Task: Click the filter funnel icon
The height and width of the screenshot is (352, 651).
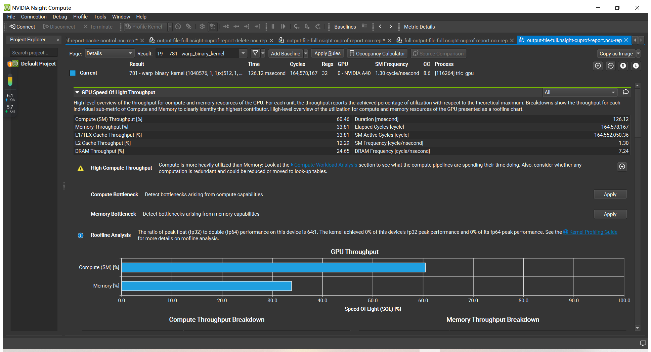Action: coord(255,53)
